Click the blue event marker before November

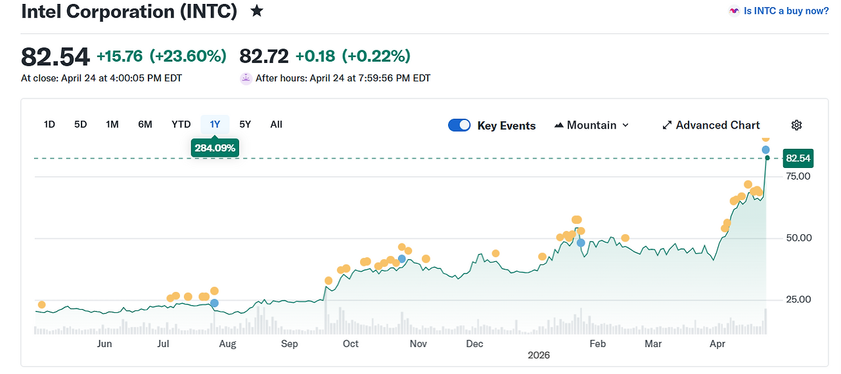[x=402, y=259]
